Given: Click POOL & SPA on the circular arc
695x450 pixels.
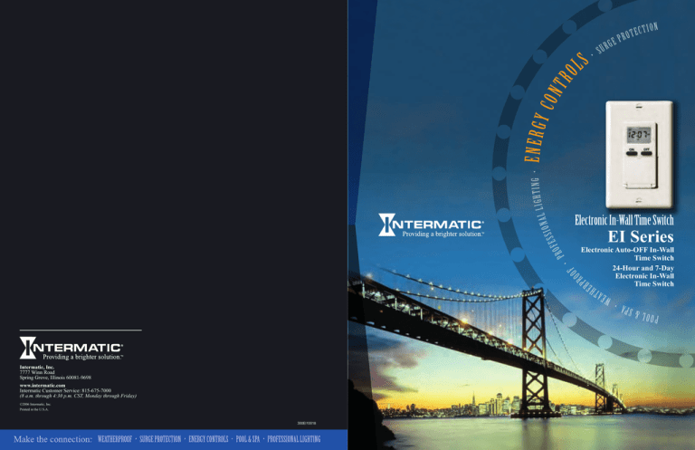Looking at the screenshot, I should (x=640, y=314).
